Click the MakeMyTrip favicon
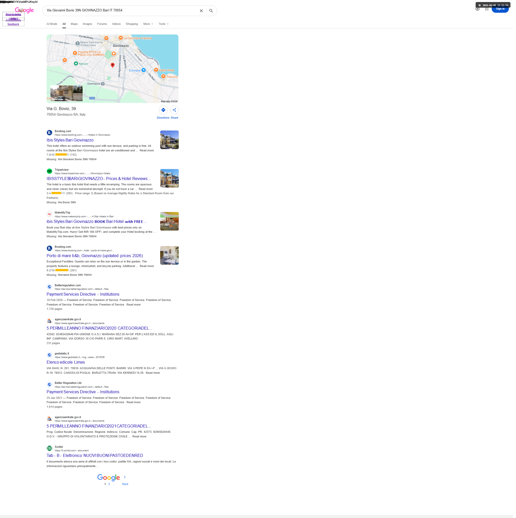Viewport: 516px width, 518px height. click(x=50, y=215)
